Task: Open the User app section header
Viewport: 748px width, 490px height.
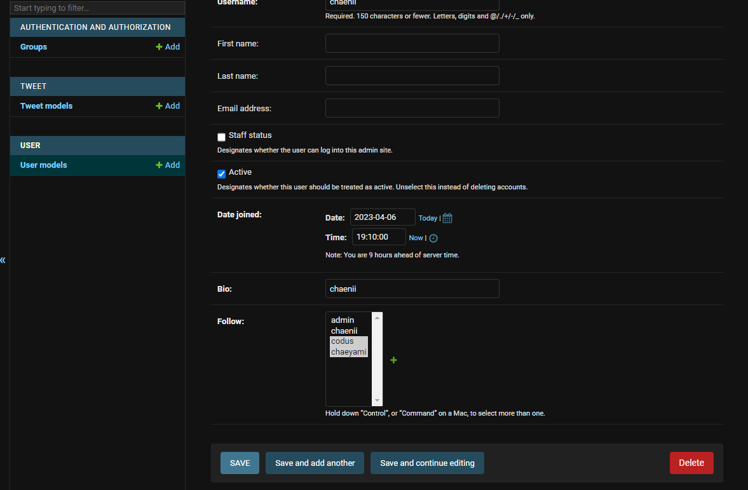Action: point(30,146)
